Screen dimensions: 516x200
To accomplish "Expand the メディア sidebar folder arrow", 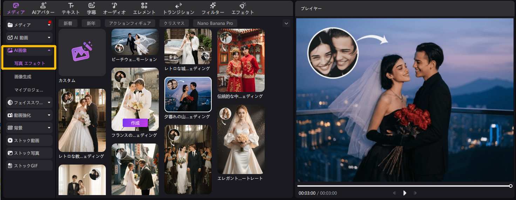I will 49,25.
